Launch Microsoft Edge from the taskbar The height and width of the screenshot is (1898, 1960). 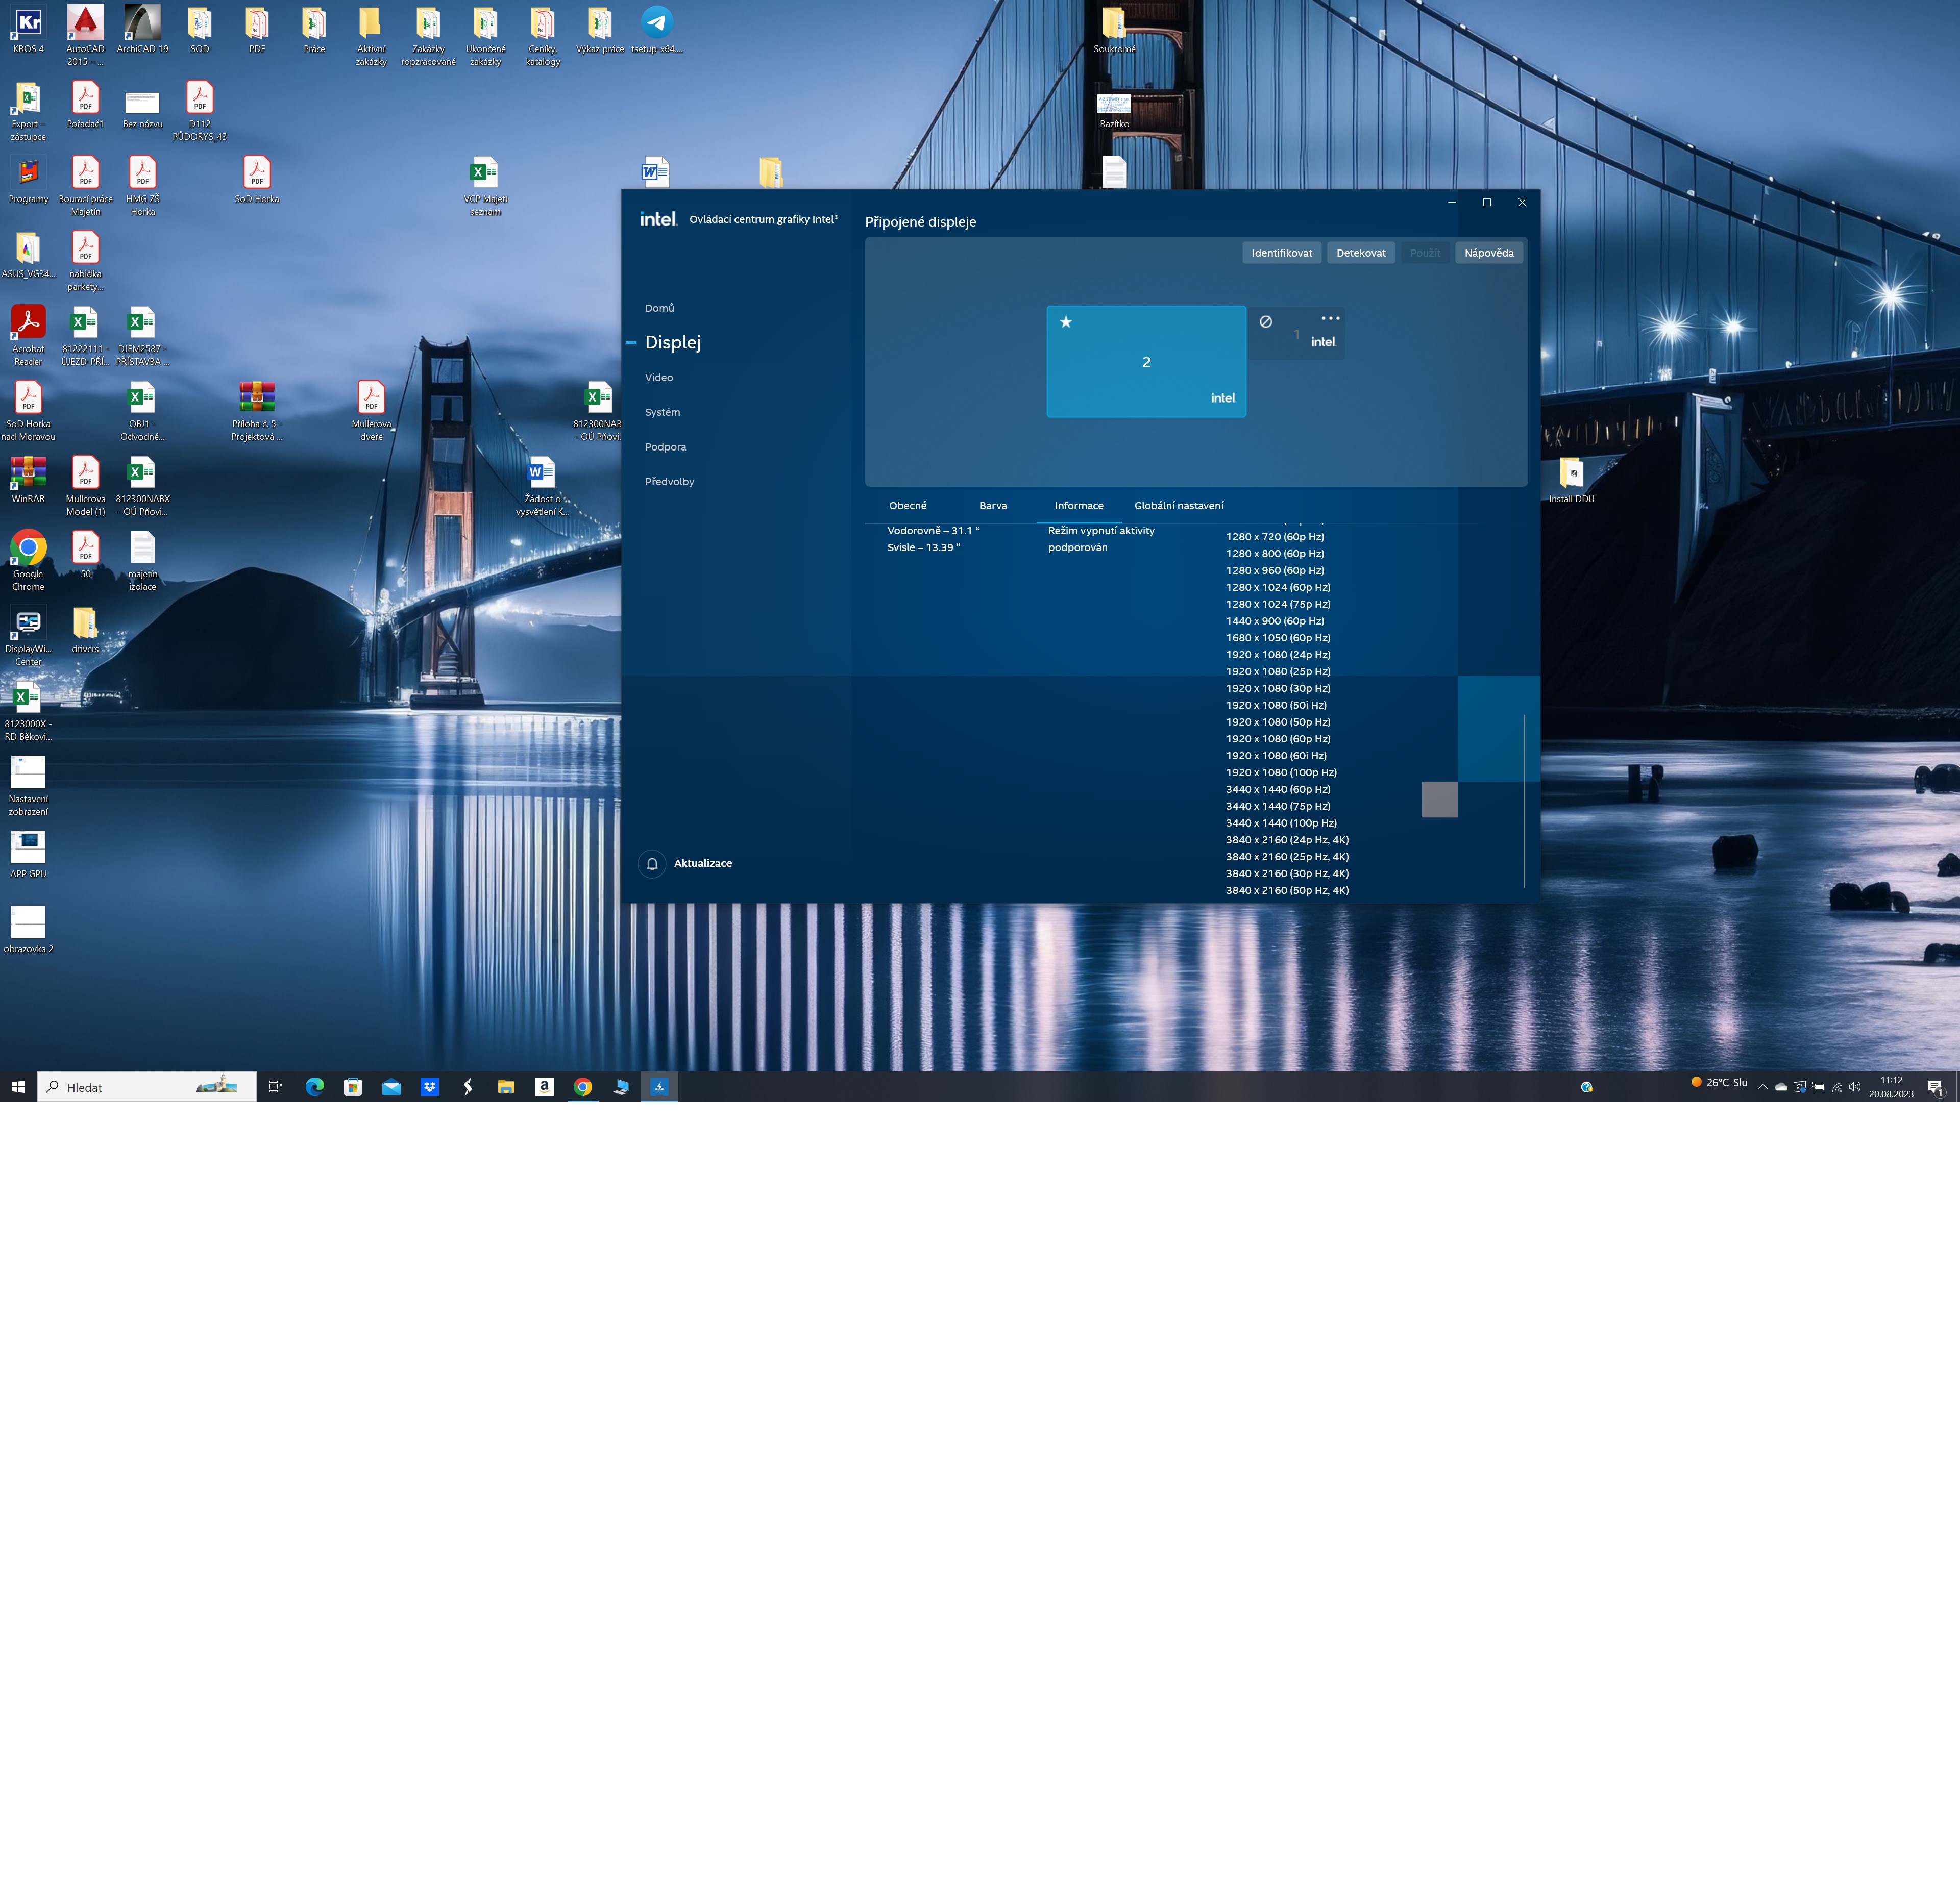tap(315, 1086)
